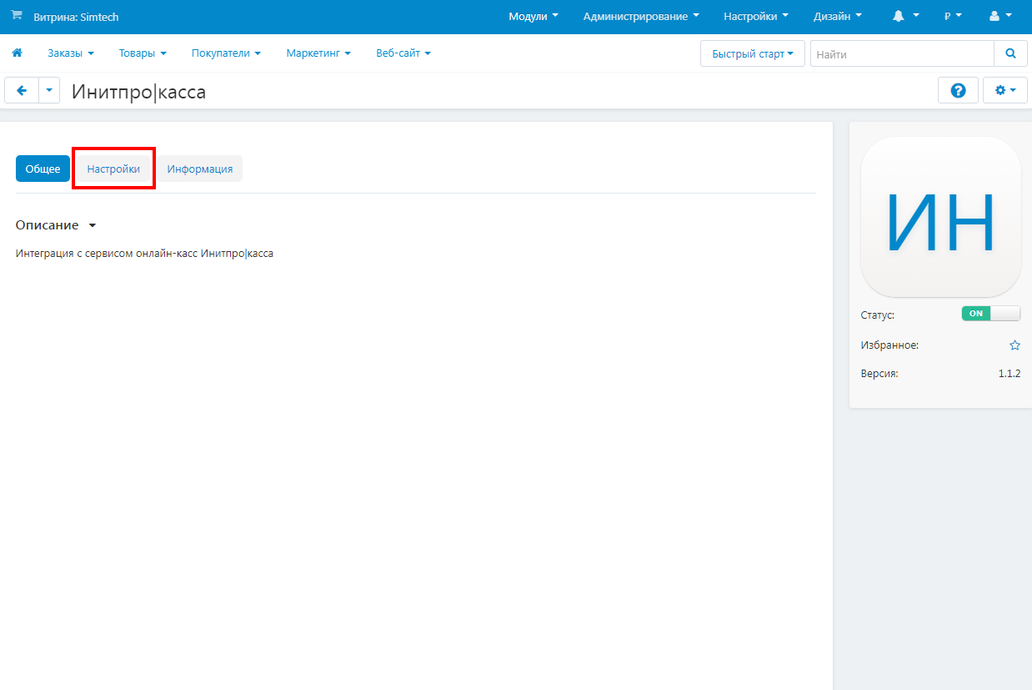Open the help question mark button

pos(958,91)
